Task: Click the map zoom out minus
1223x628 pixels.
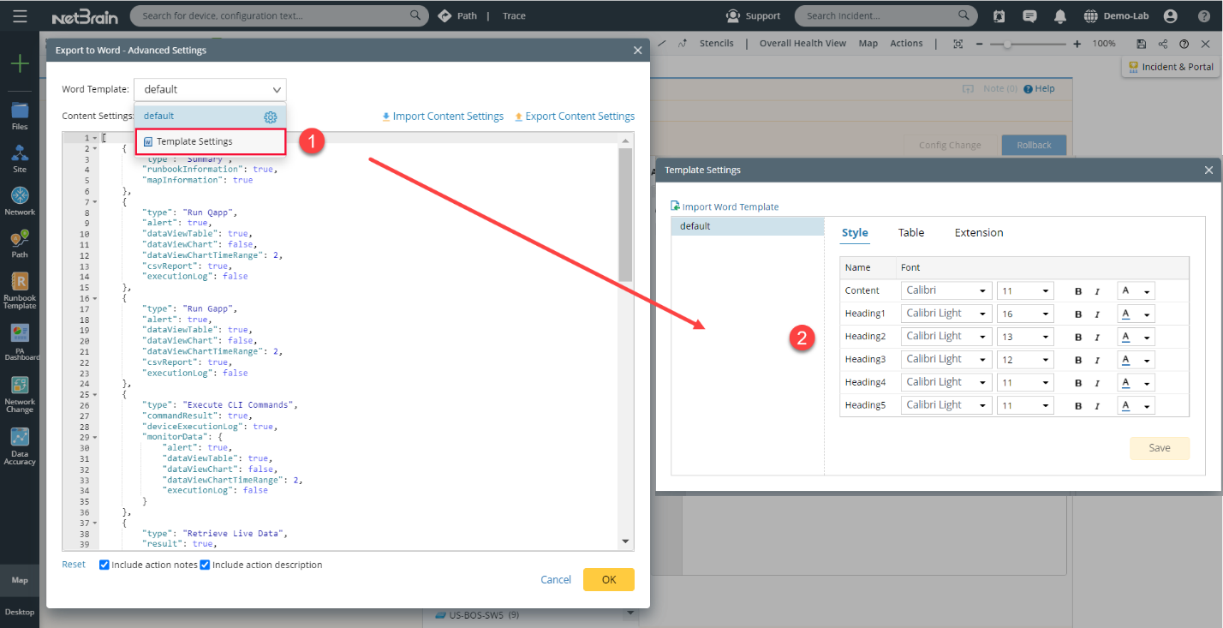Action: point(979,44)
